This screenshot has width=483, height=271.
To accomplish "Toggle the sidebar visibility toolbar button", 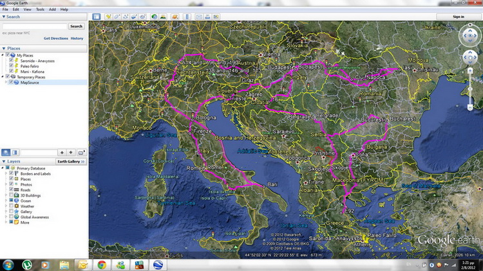I will point(96,16).
